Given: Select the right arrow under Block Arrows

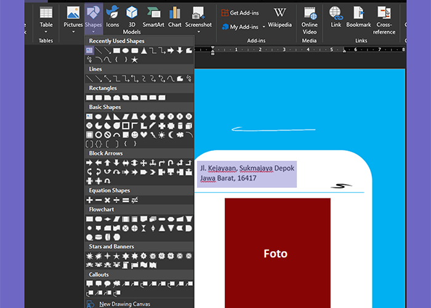Looking at the screenshot, I should [x=89, y=163].
